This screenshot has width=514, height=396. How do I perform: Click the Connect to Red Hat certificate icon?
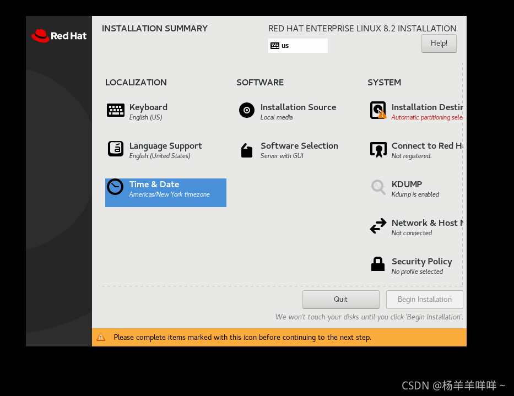pos(378,149)
